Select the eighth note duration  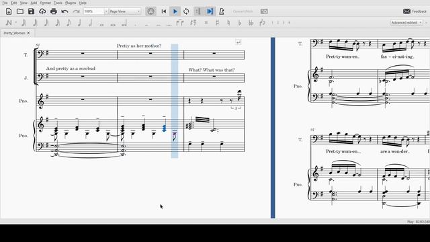(x=69, y=22)
